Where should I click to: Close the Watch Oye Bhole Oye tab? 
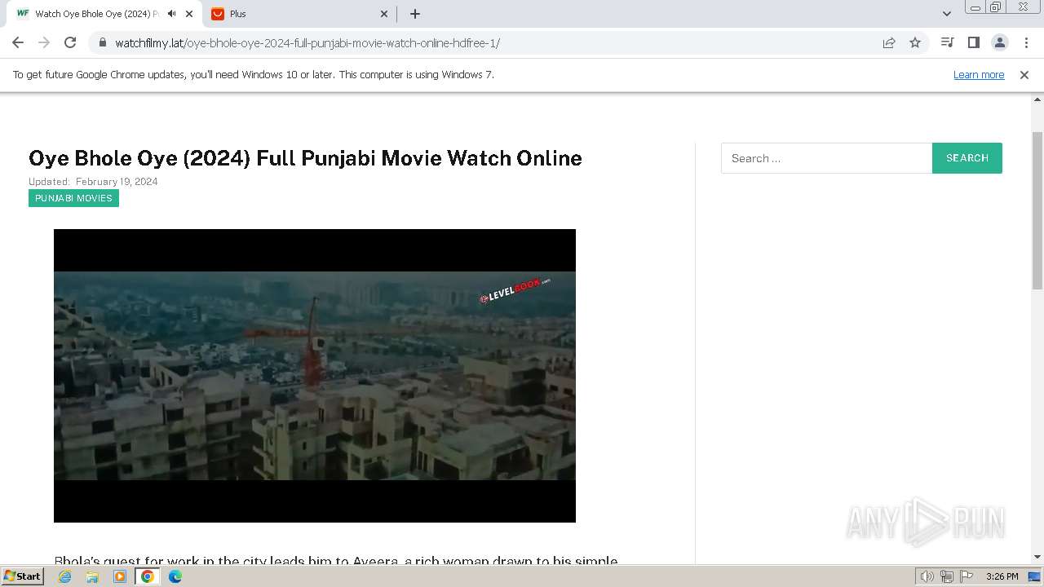[189, 14]
